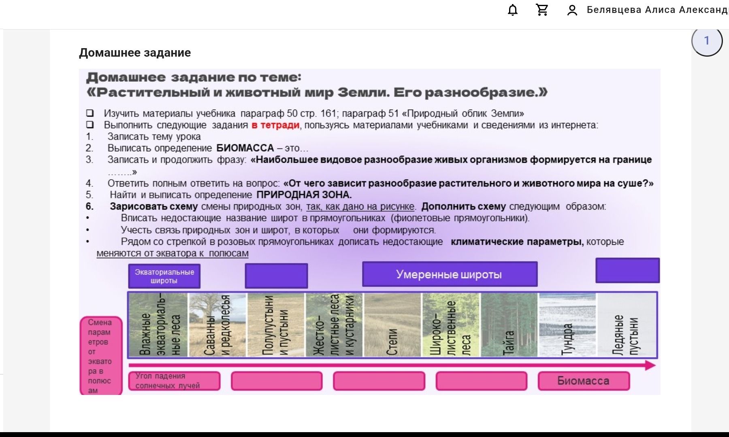Click heading "Домашнее задание"
This screenshot has width=729, height=437.
[135, 53]
